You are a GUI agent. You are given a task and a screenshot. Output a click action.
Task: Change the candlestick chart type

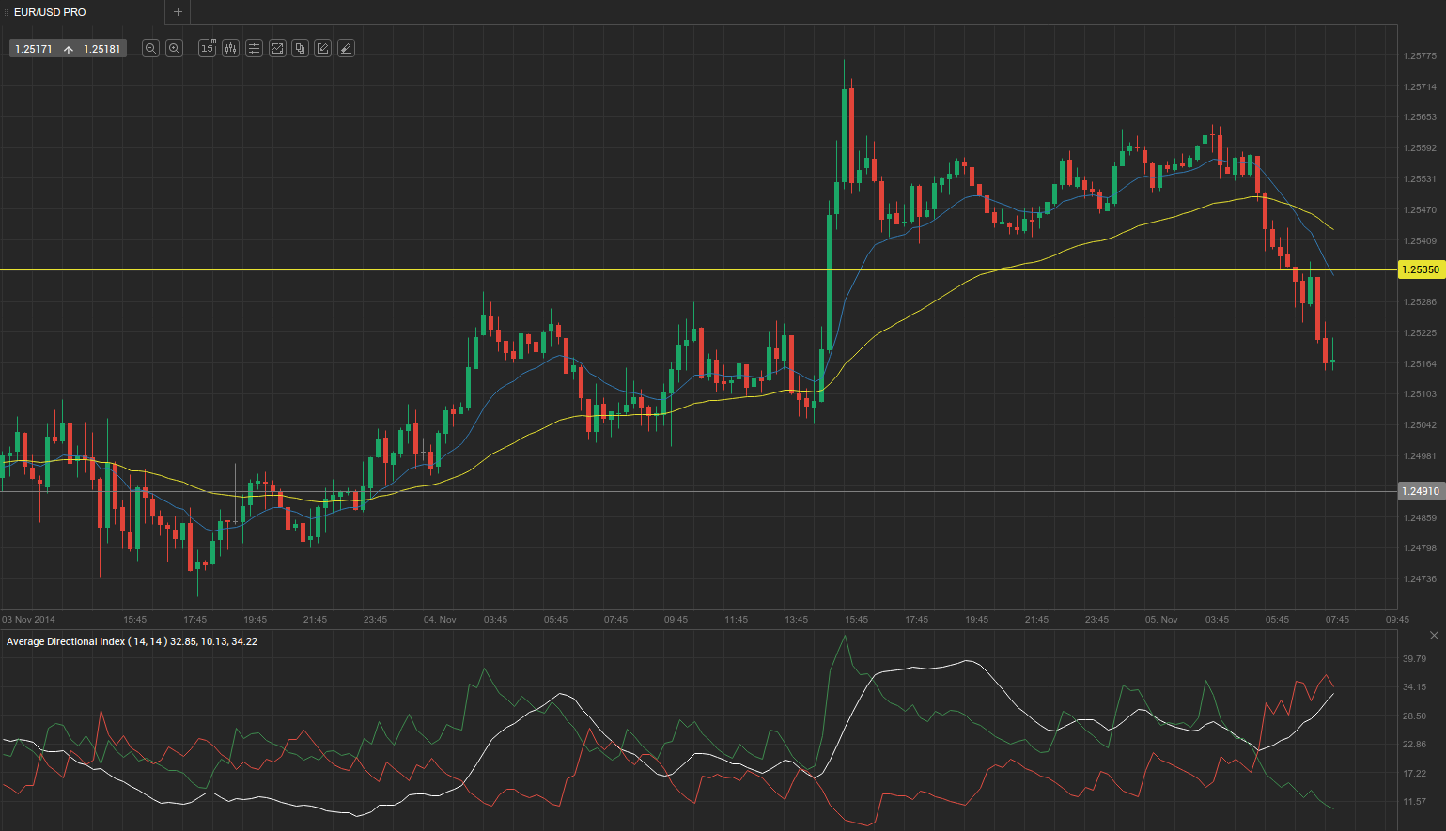[x=231, y=49]
